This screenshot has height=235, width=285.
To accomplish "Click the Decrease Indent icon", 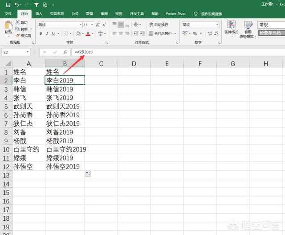I will tap(136, 33).
